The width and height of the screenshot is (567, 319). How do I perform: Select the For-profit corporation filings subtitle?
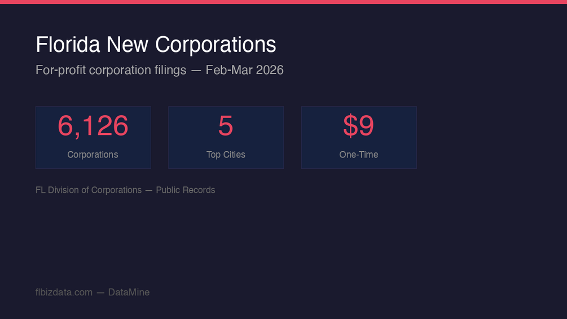(111, 70)
